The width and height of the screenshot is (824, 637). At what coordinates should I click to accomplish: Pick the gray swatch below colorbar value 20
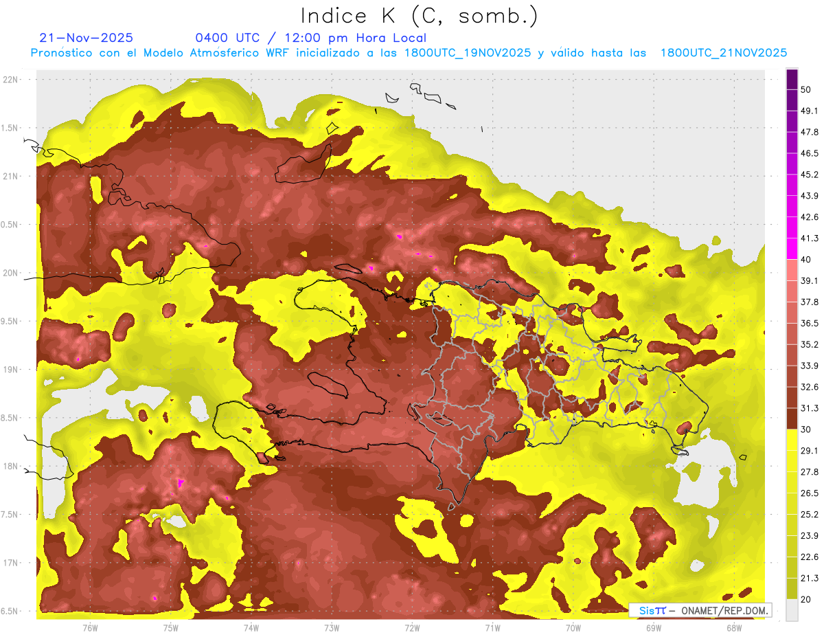point(792,610)
